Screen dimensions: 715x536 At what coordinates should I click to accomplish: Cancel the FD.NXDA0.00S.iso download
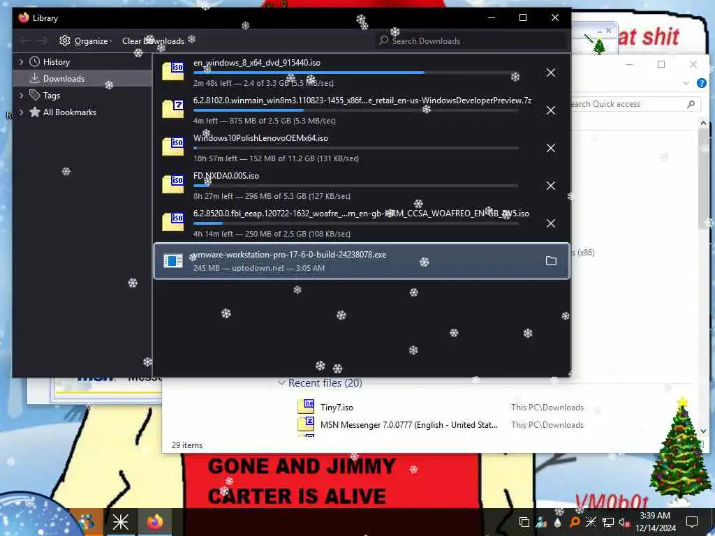(x=551, y=186)
